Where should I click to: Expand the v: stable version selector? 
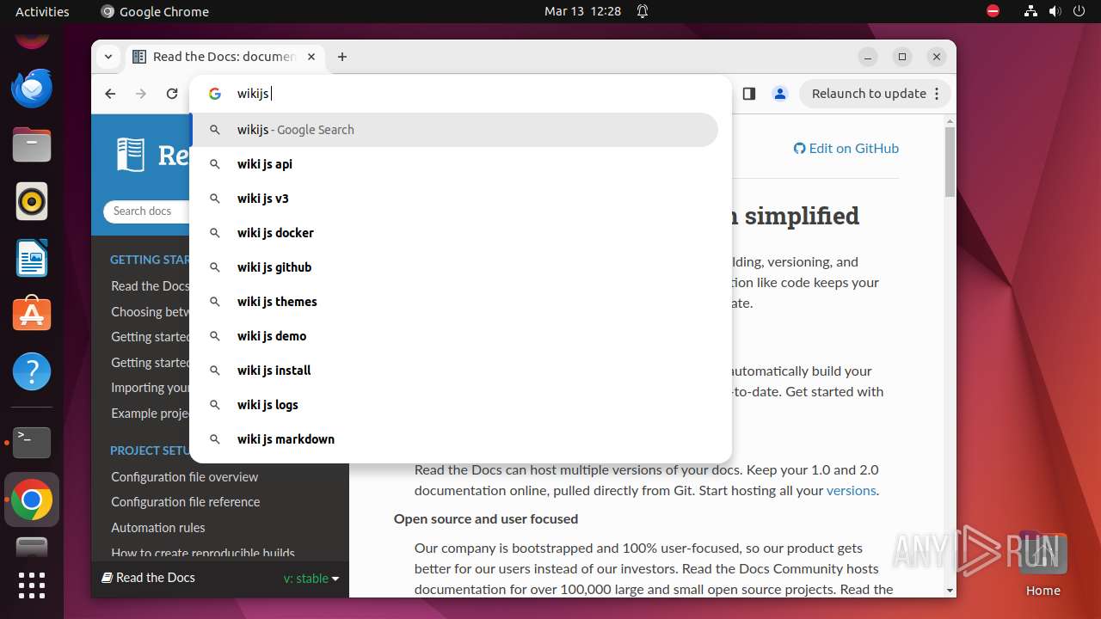(311, 579)
